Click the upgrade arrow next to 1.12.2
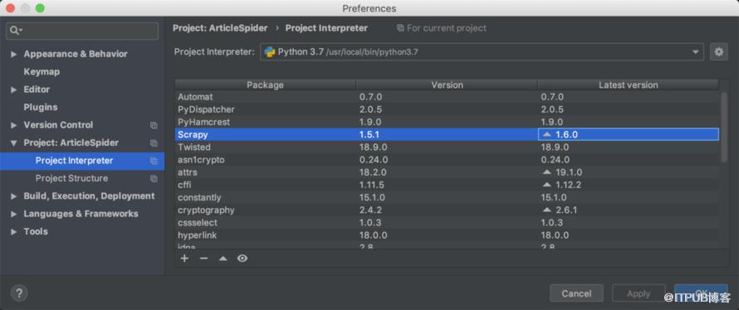Viewport: 739px width, 310px height. [546, 186]
